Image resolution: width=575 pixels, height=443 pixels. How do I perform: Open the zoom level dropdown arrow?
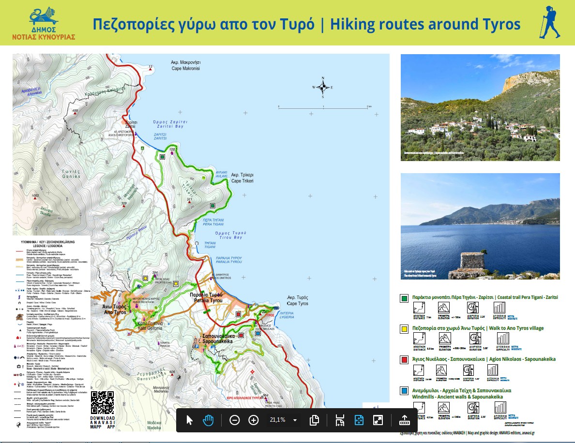click(295, 420)
